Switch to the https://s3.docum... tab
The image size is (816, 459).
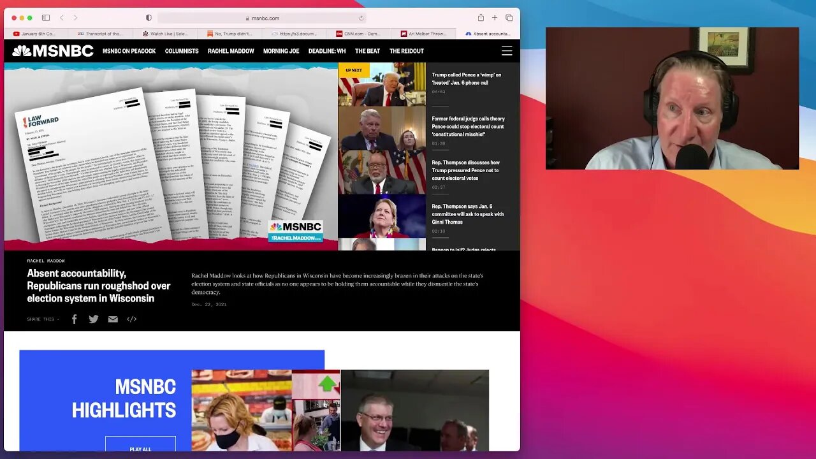tap(294, 33)
